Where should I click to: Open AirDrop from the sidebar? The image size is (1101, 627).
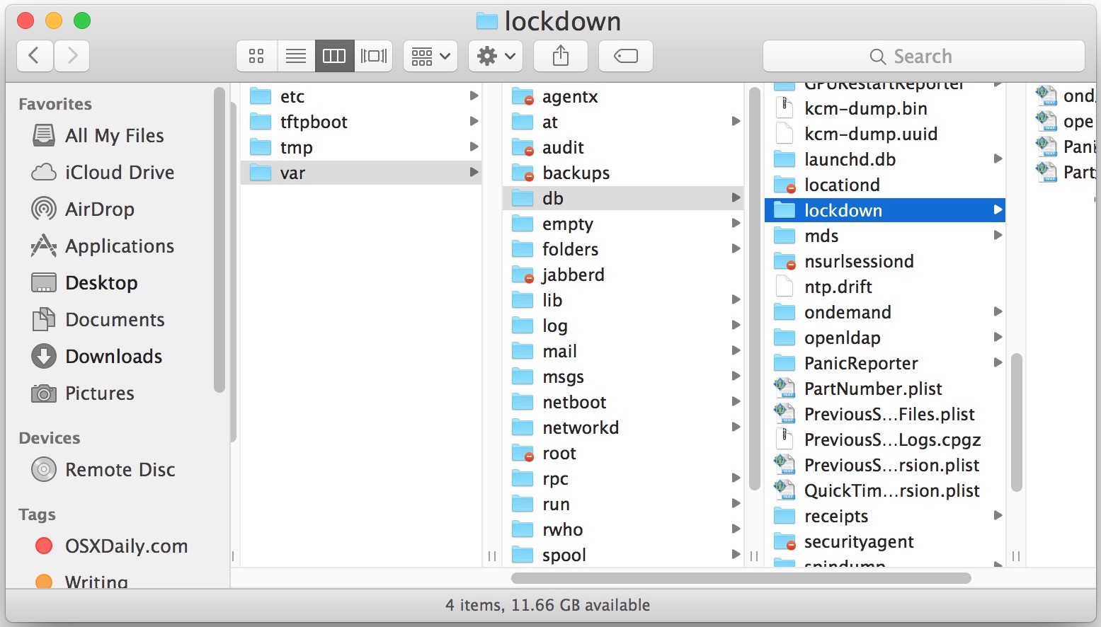[100, 209]
